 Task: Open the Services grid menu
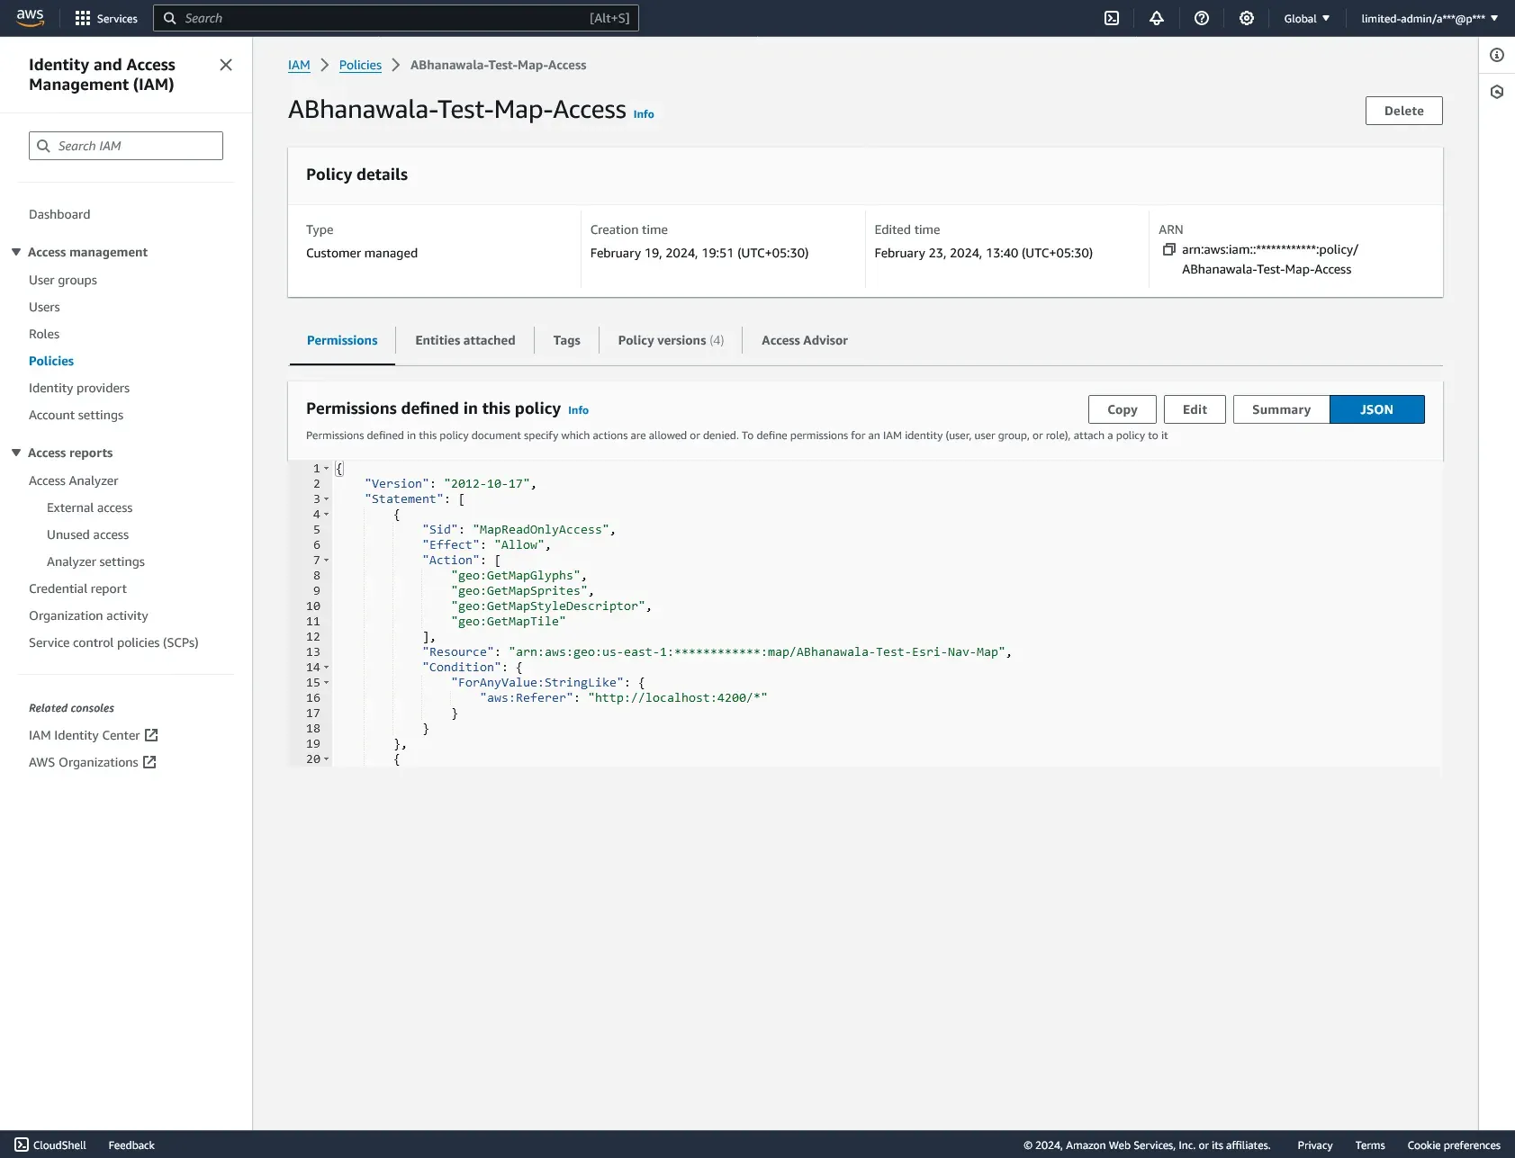(x=105, y=18)
